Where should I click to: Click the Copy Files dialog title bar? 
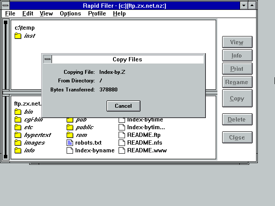tap(128, 59)
